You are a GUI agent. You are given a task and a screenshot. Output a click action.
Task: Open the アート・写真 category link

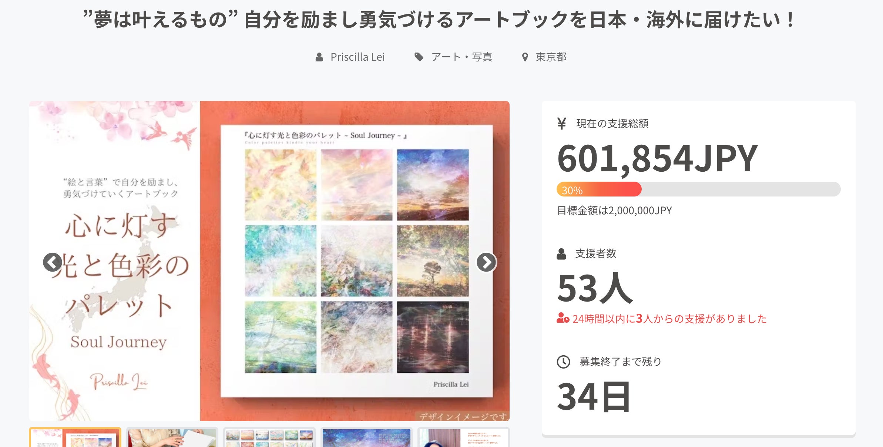click(462, 57)
